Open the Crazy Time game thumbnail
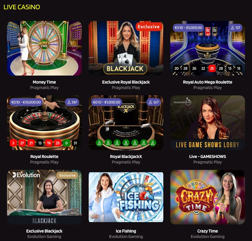252x241 pixels. click(208, 197)
